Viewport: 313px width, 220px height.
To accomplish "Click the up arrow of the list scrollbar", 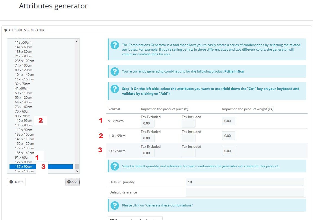I will point(77,41).
